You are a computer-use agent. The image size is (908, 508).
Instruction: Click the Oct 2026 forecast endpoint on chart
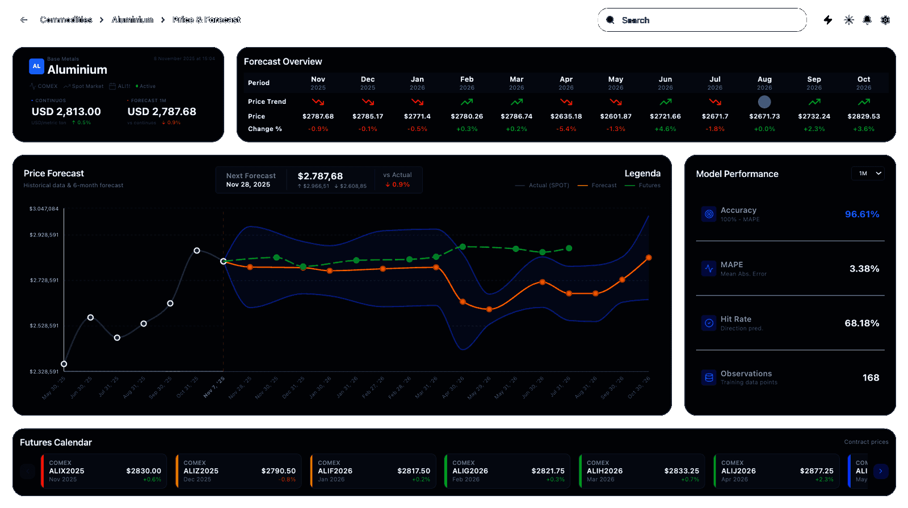pyautogui.click(x=649, y=257)
